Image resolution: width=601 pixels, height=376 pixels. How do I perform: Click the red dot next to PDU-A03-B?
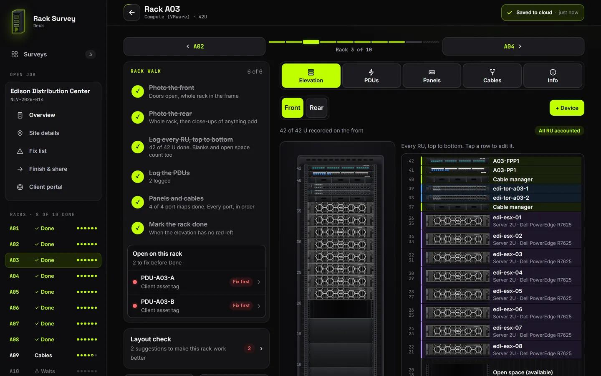[135, 306]
